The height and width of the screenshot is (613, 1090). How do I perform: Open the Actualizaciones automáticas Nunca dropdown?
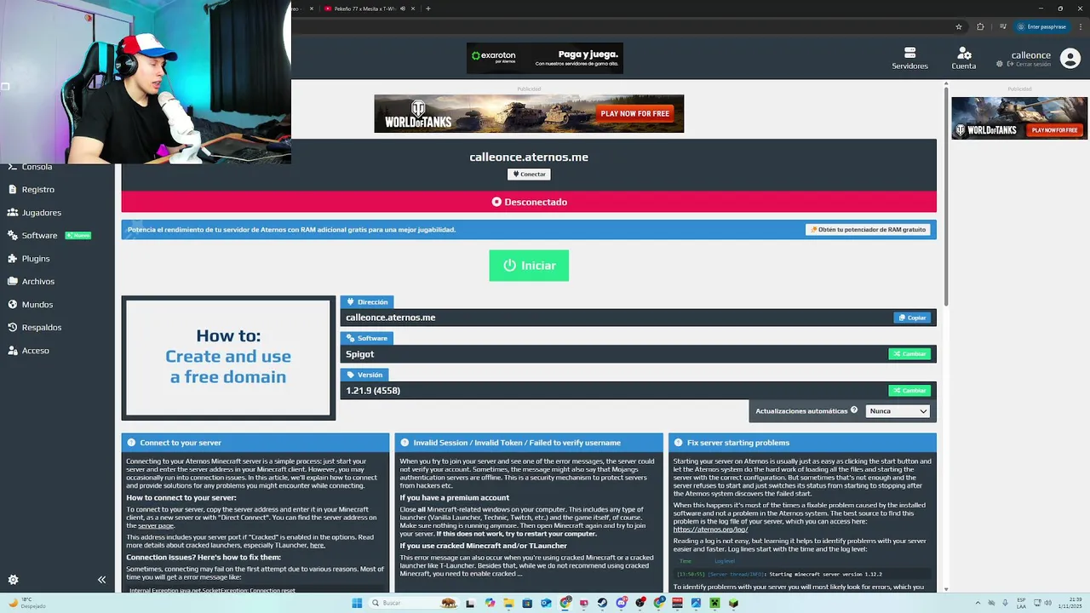pos(898,411)
